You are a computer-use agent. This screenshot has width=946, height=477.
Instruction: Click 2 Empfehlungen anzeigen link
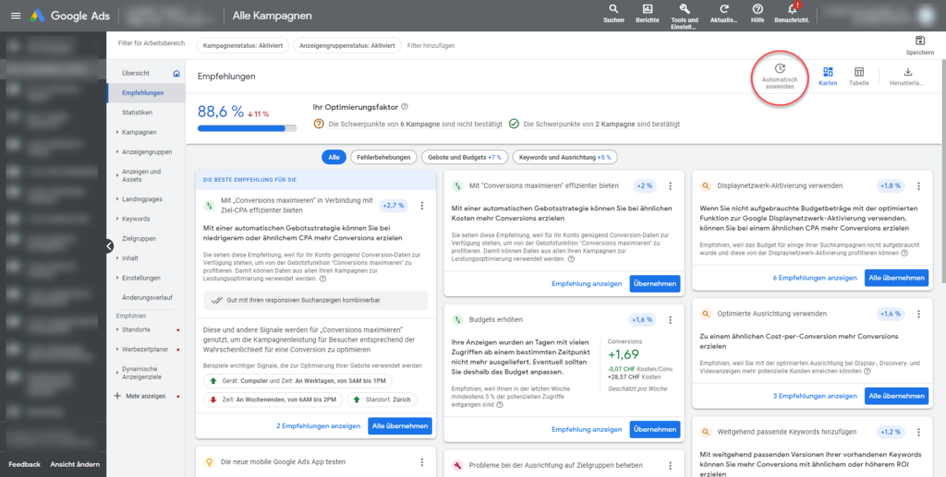click(319, 426)
